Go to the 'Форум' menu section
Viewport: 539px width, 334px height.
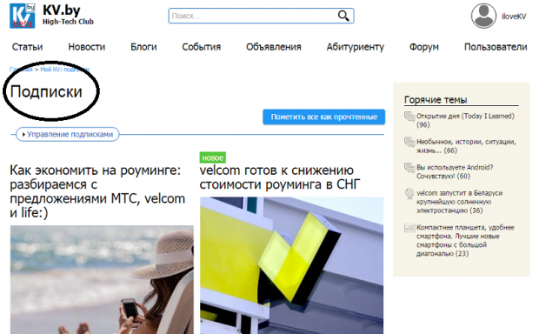(424, 47)
